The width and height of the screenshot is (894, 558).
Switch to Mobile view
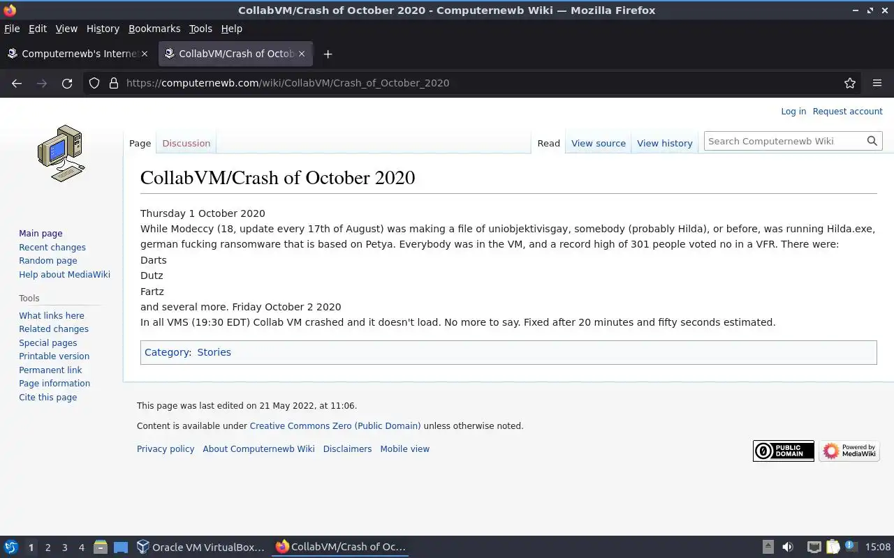coord(405,449)
